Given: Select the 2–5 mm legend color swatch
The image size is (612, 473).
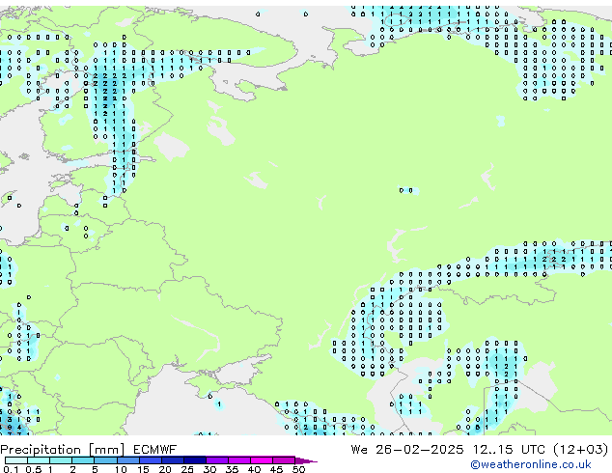Looking at the screenshot, I should (x=83, y=460).
